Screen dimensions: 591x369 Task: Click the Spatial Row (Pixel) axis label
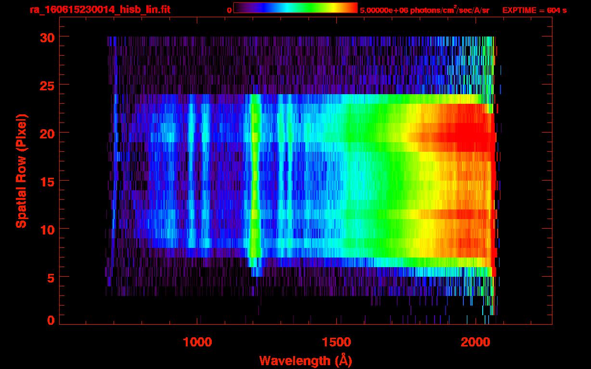click(x=21, y=171)
